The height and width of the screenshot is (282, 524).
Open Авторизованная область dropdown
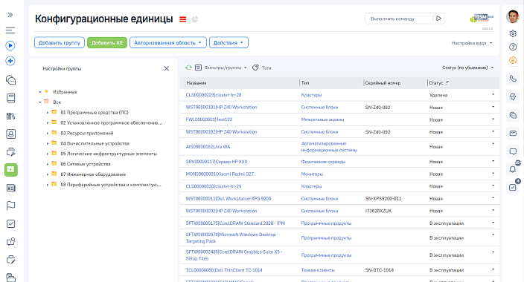click(x=168, y=42)
